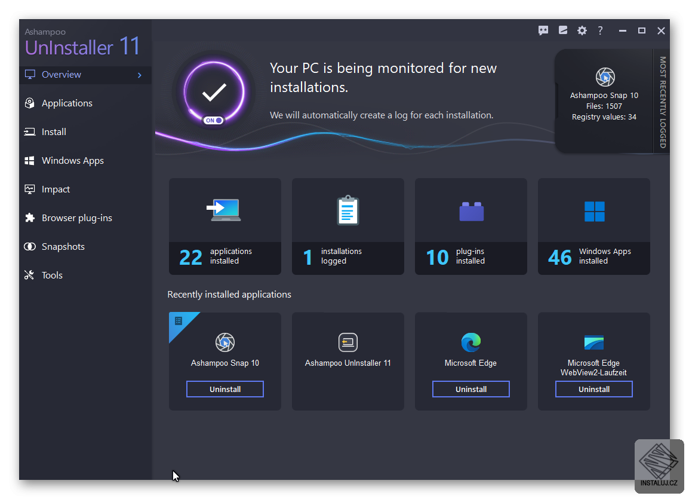Uninstall Microsoft Edge WebView2-Laufzeit

[x=593, y=389]
